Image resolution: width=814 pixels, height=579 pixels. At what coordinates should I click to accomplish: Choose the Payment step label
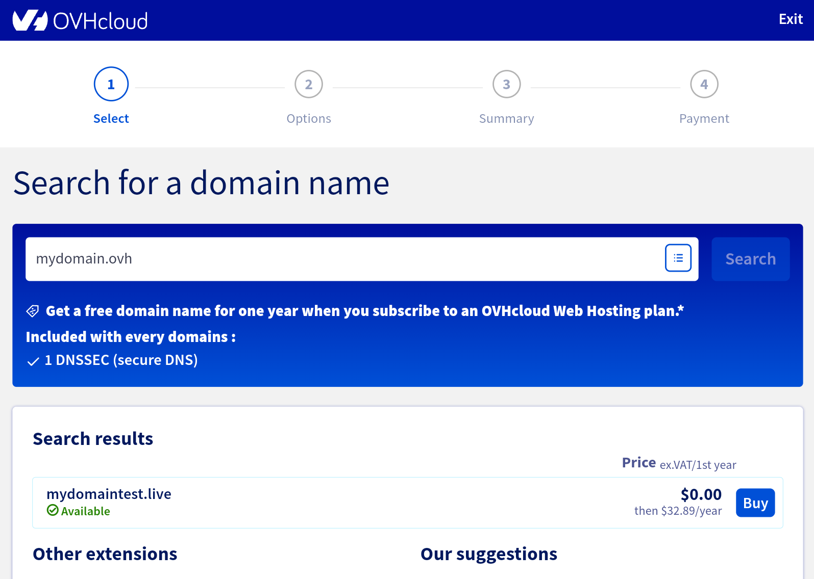704,119
